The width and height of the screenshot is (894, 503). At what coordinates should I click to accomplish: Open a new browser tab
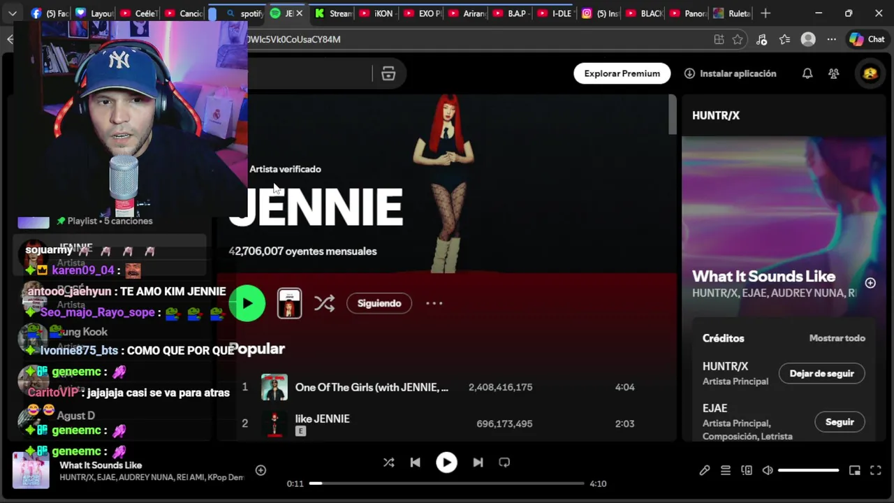tap(765, 13)
